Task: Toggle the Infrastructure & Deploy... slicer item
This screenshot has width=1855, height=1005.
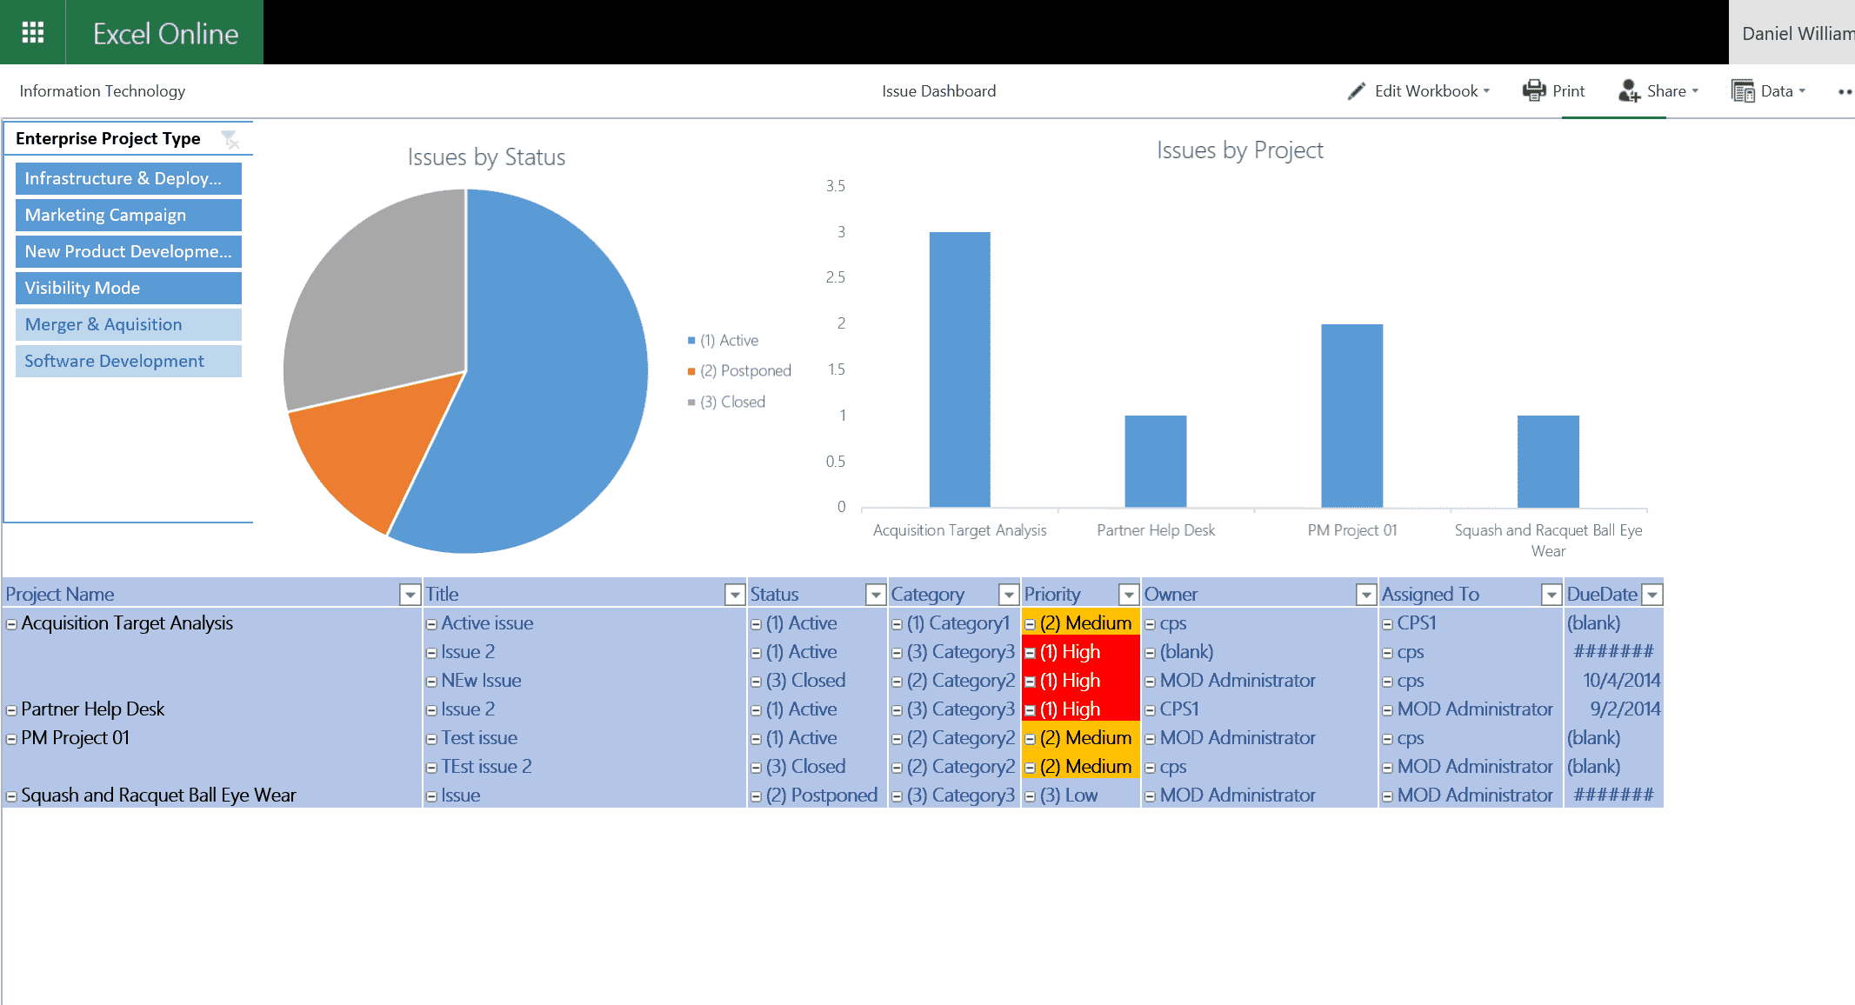Action: coord(129,178)
